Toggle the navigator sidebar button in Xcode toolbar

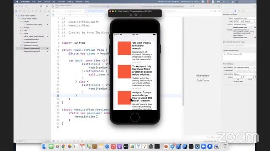click(x=27, y=6)
